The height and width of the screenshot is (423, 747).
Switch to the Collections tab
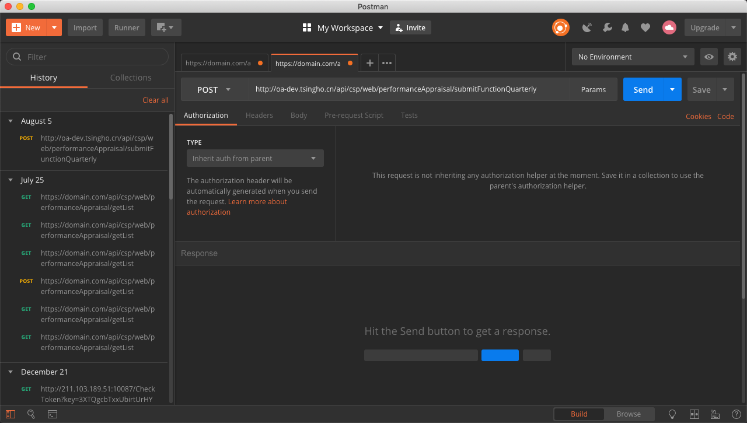tap(131, 78)
